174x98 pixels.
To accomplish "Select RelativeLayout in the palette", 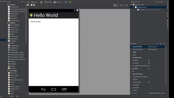I will (x=14, y=21).
